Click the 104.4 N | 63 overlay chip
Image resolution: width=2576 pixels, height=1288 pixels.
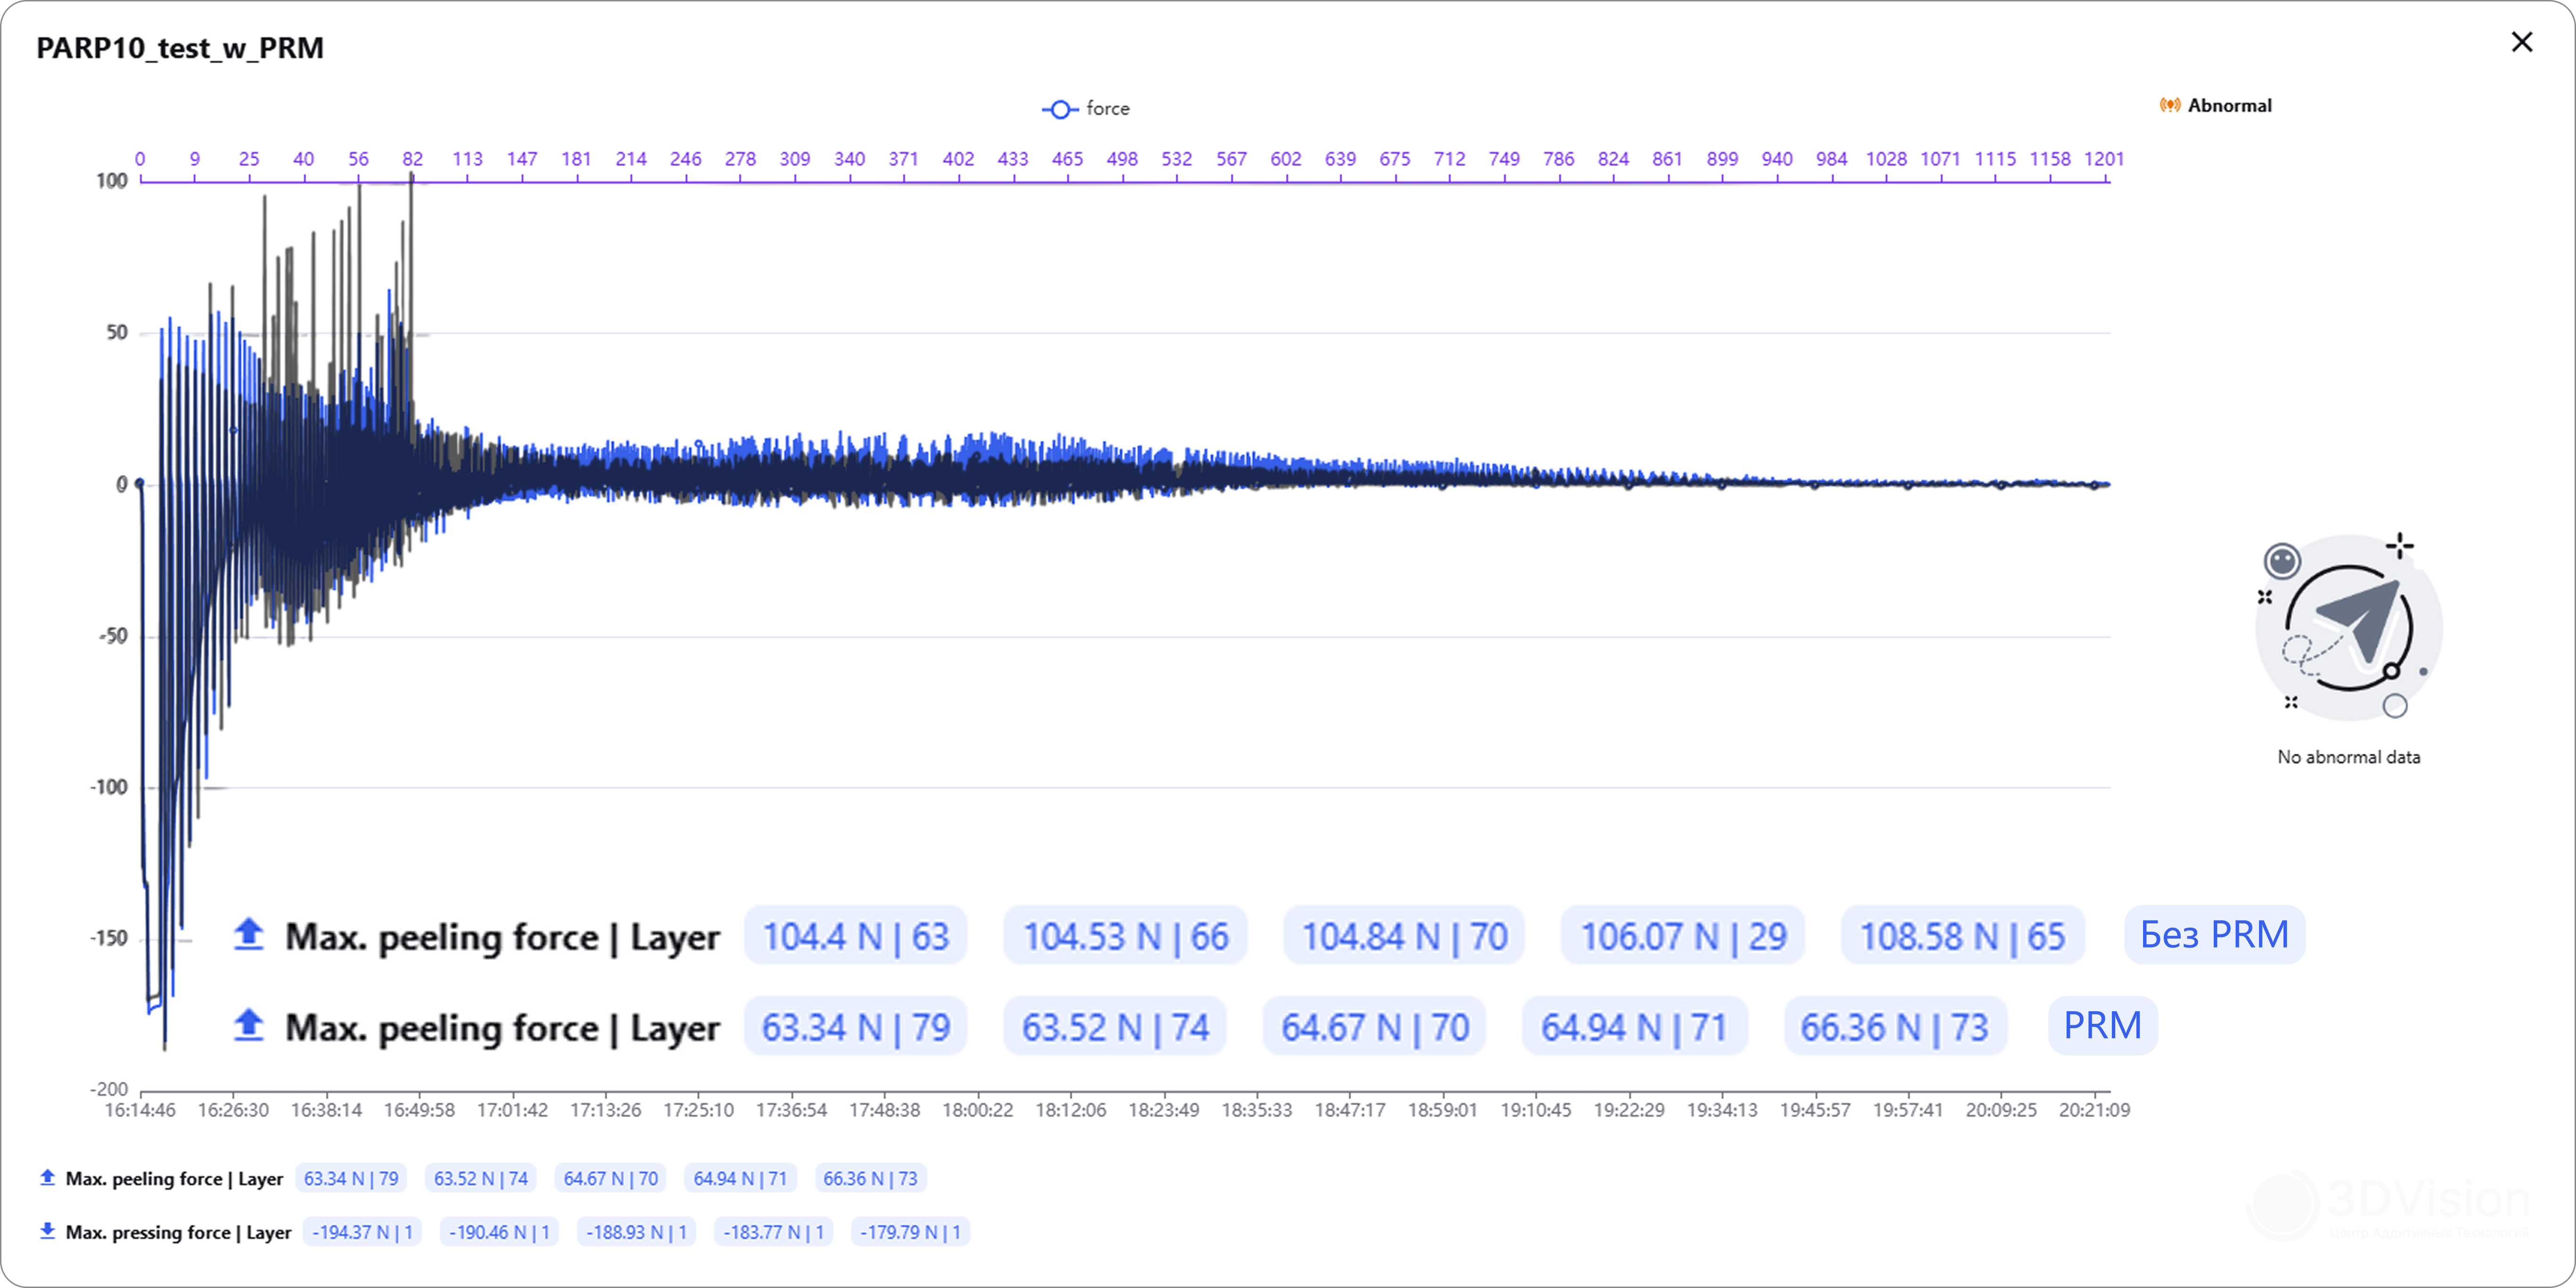pos(855,936)
